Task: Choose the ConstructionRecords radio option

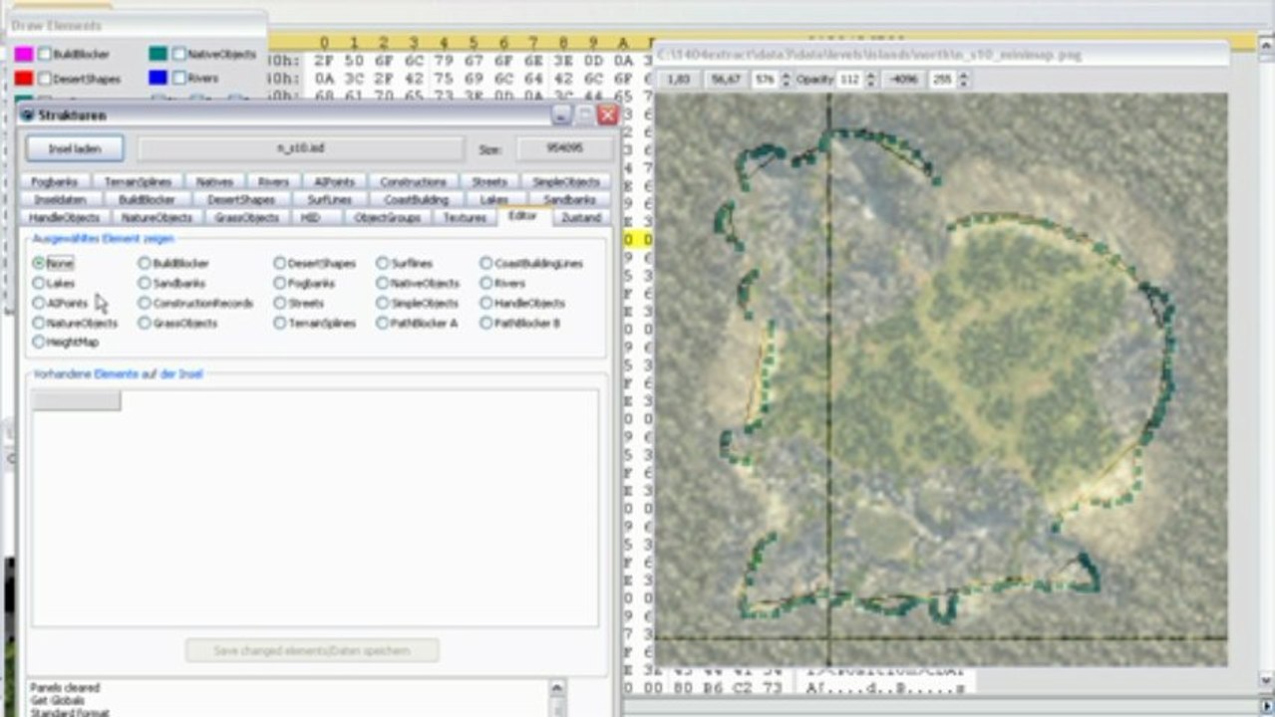Action: 144,303
